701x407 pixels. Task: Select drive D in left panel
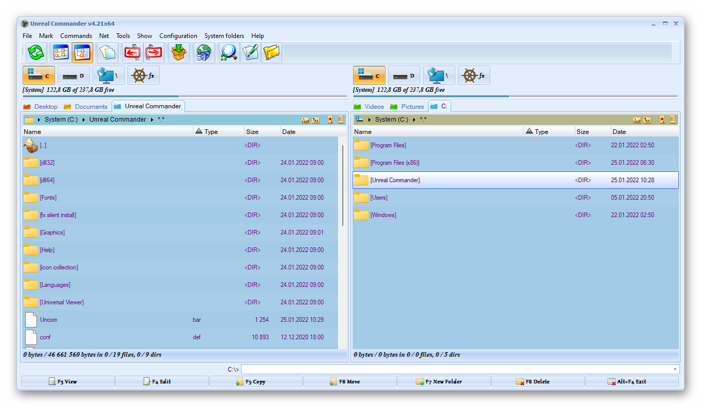(73, 75)
